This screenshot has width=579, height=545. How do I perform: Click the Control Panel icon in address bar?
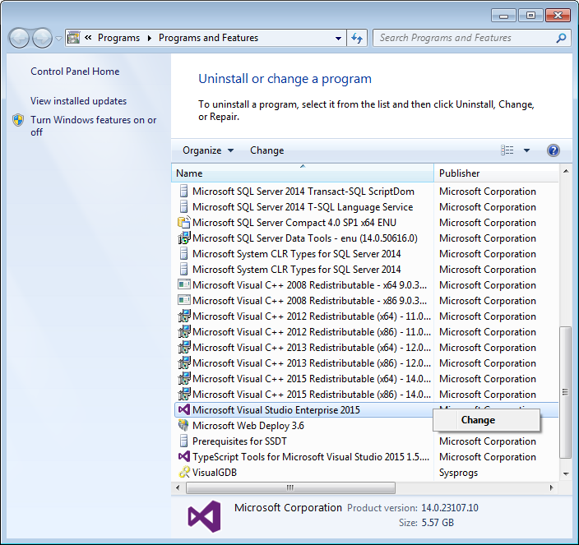click(x=74, y=38)
